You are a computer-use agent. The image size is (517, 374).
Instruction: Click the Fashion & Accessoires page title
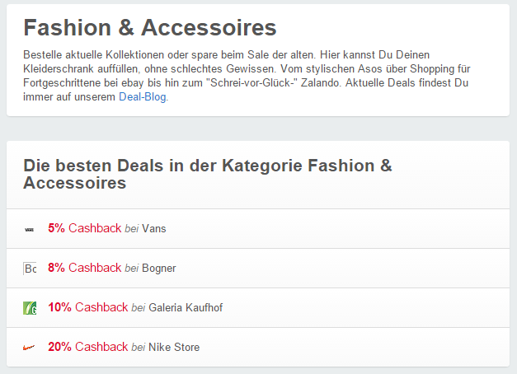[x=149, y=28]
